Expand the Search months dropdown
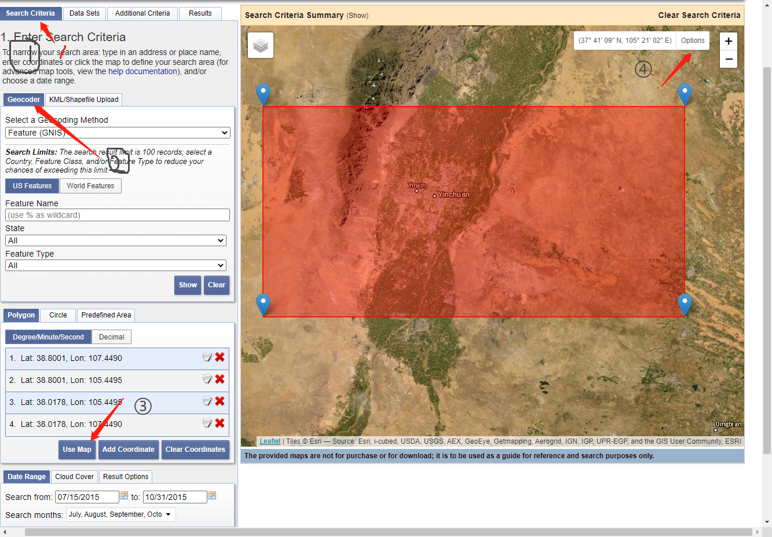Screen dimensions: 772x537 coord(120,514)
